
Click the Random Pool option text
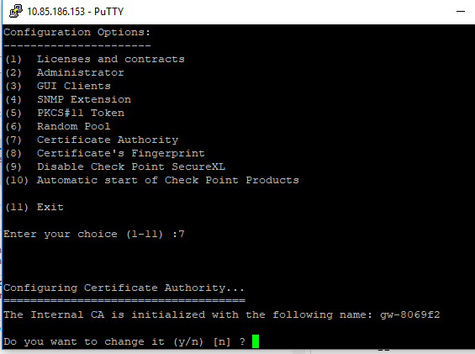point(74,126)
